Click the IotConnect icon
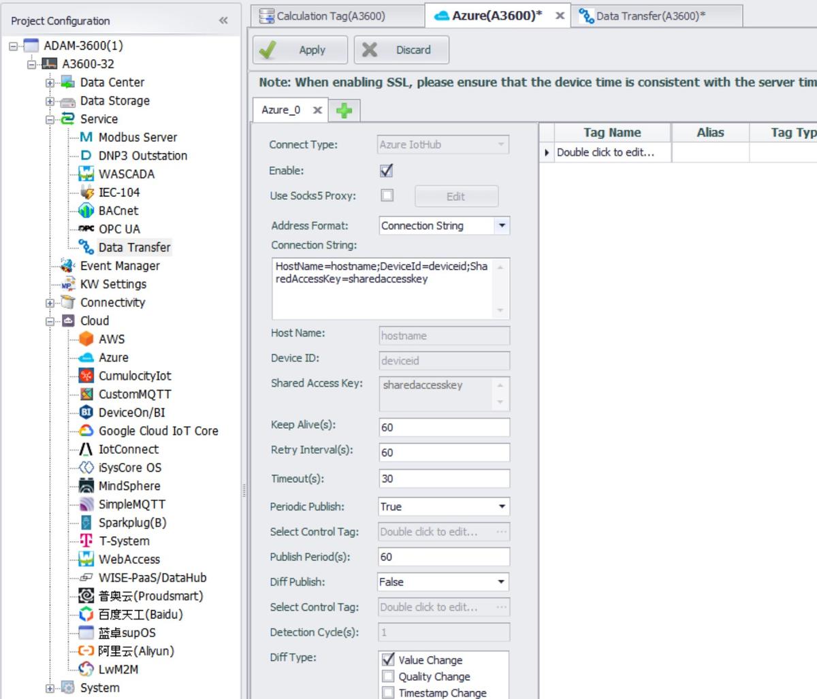 pos(86,449)
